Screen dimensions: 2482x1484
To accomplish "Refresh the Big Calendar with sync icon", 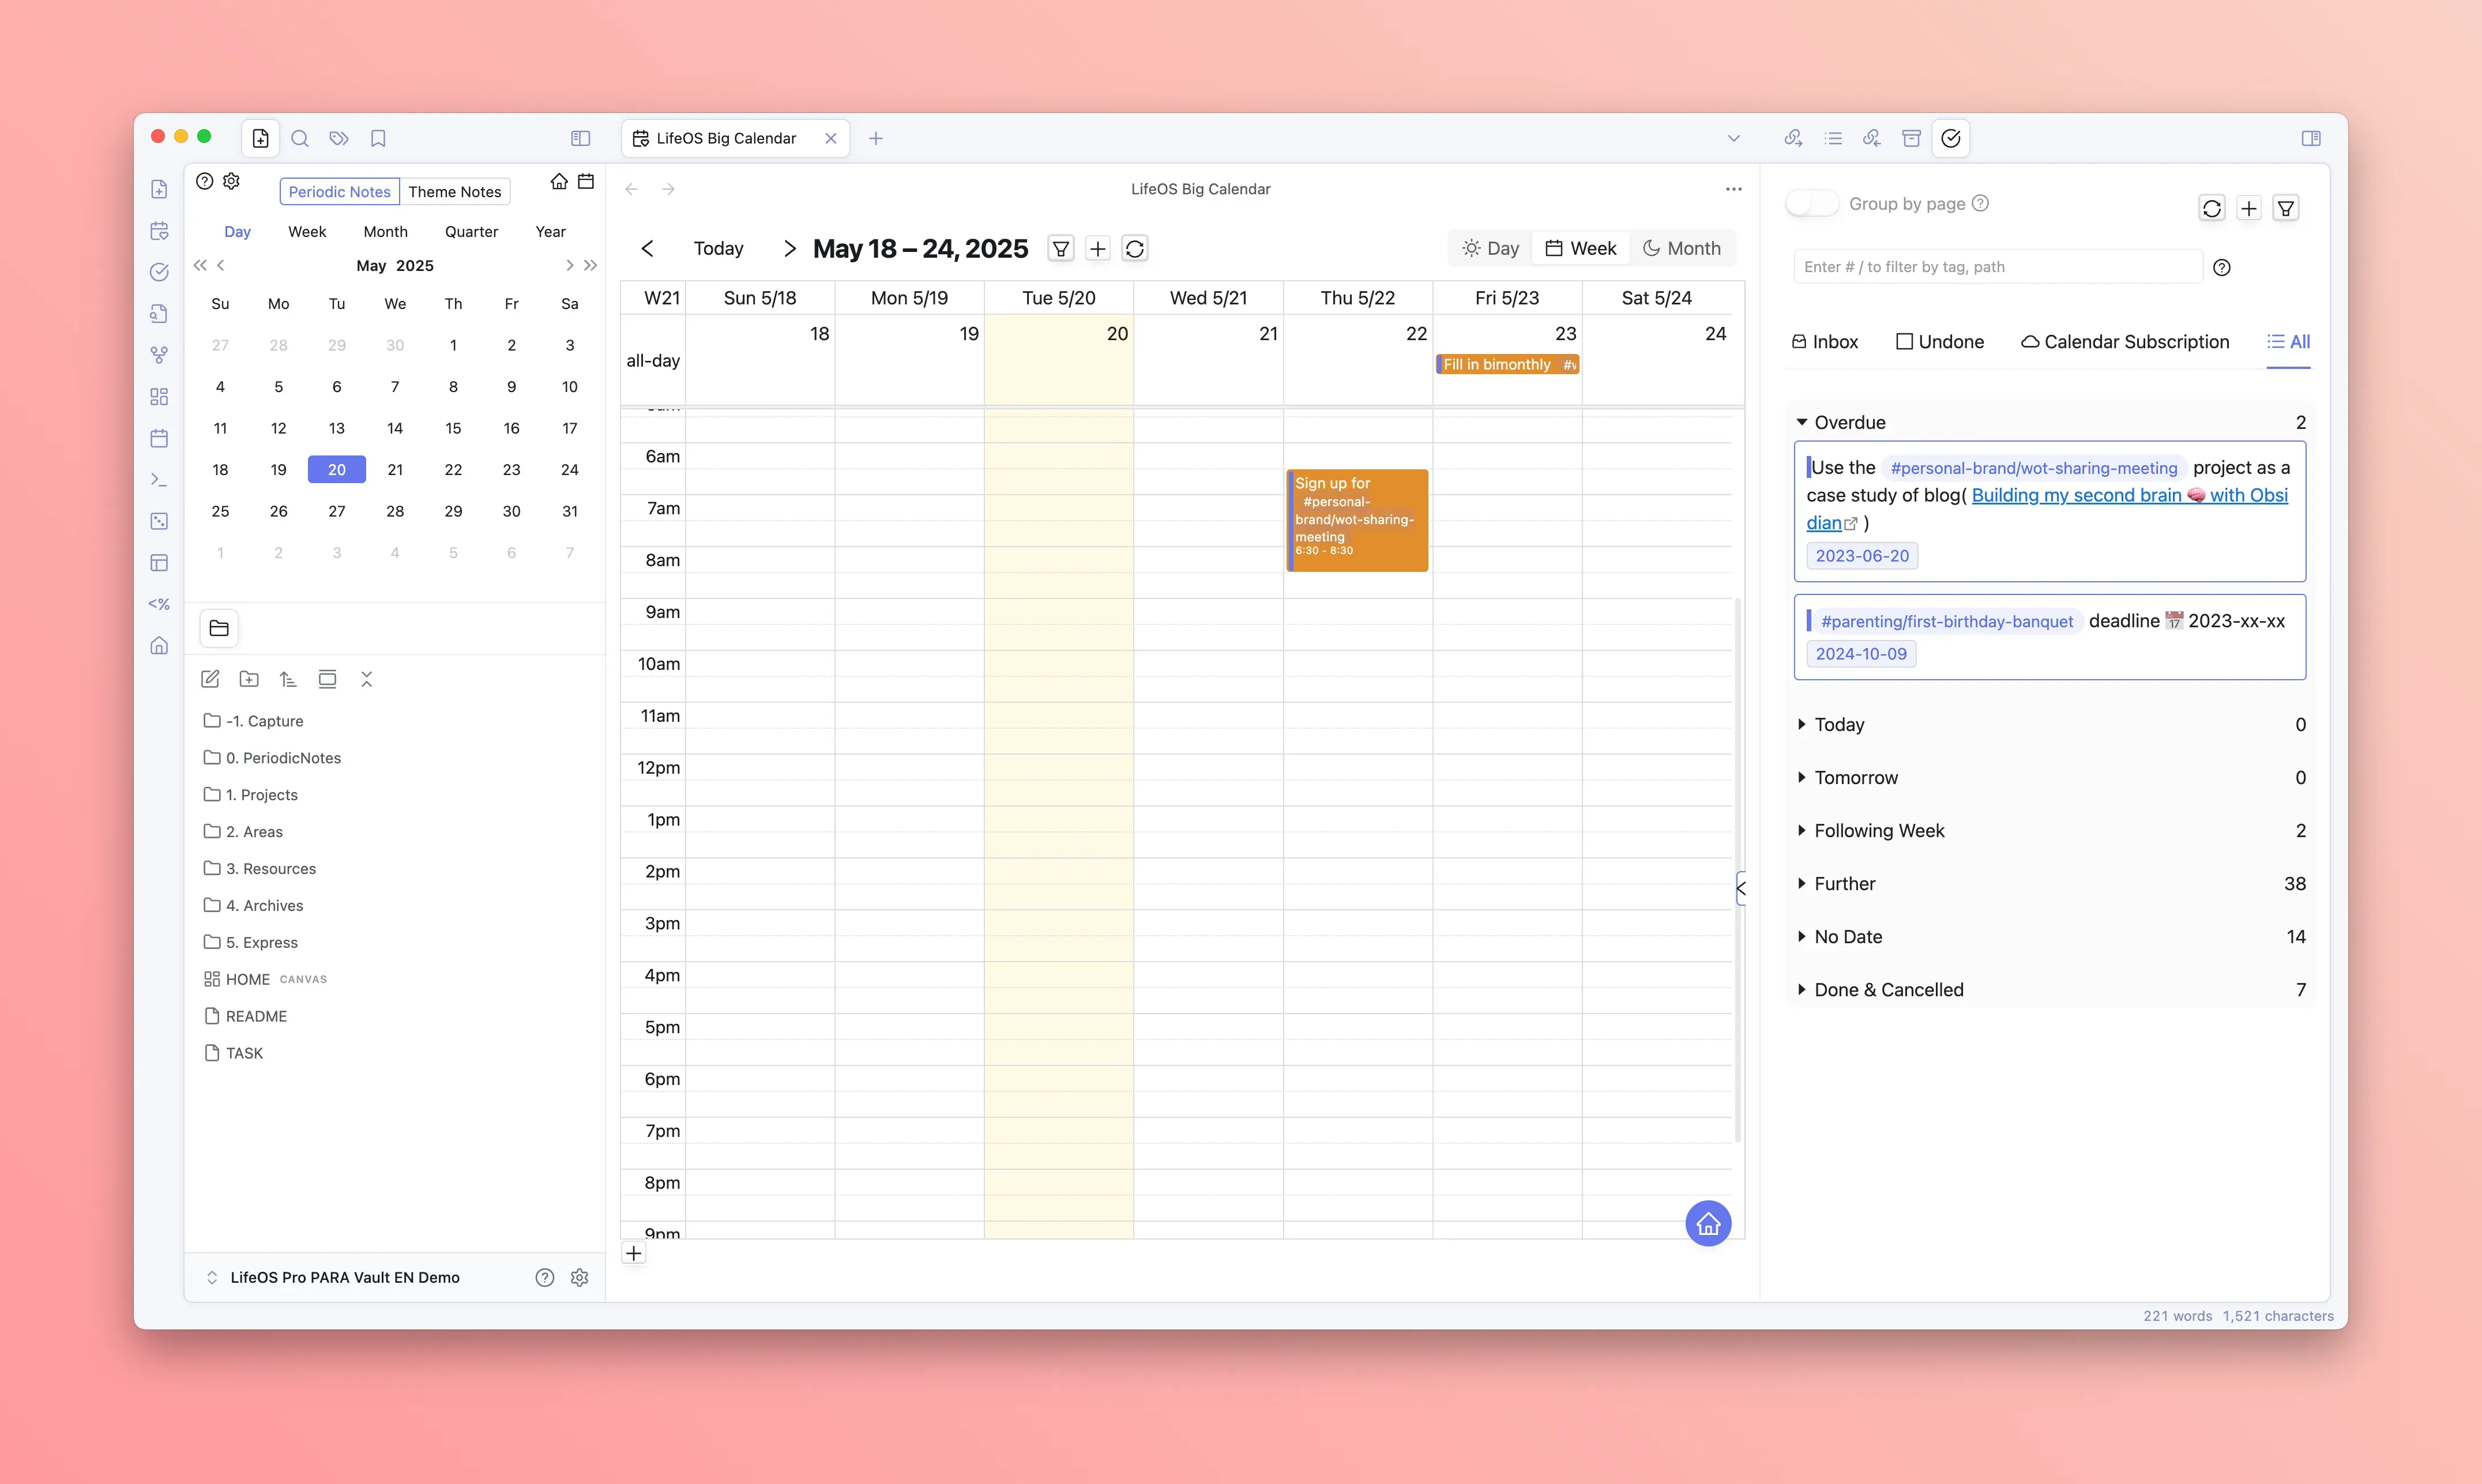I will pos(1134,248).
